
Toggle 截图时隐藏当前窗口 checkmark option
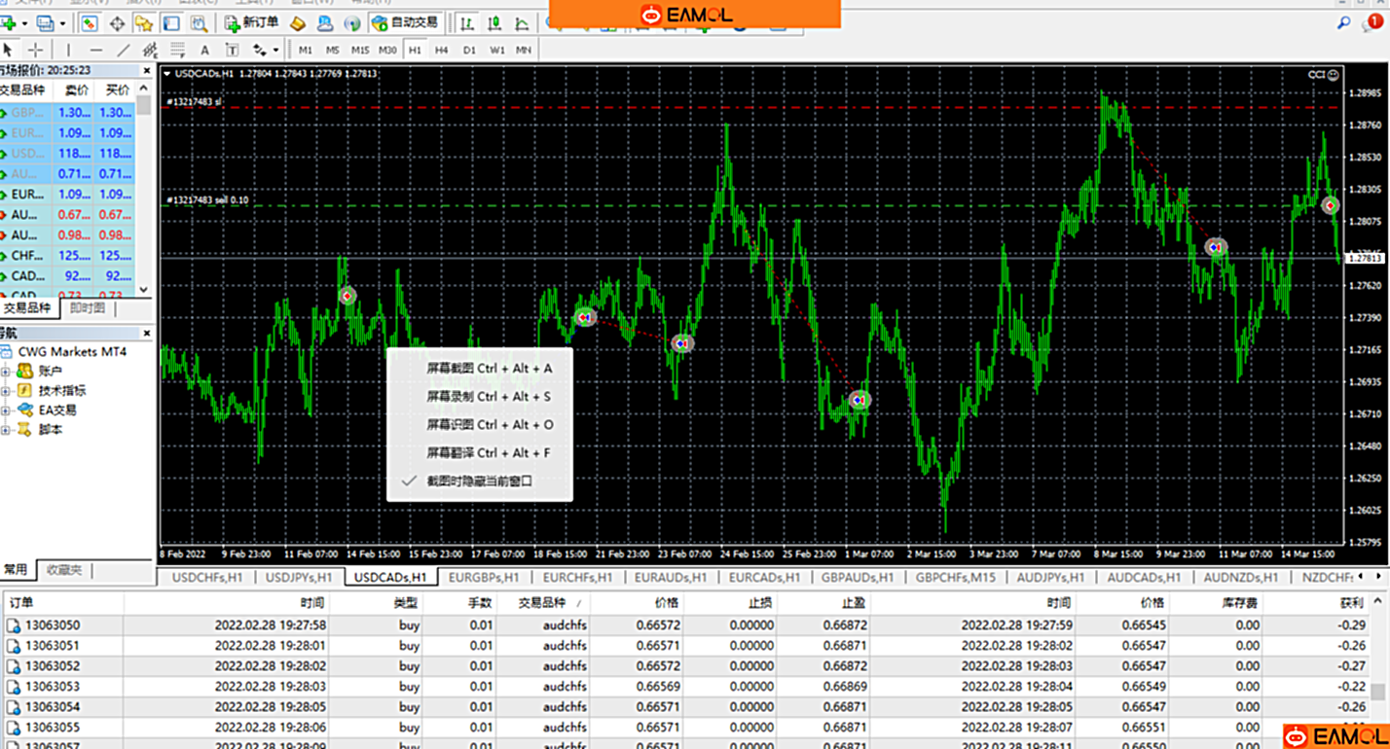click(x=479, y=481)
